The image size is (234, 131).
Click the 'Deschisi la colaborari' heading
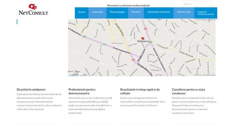(31, 90)
